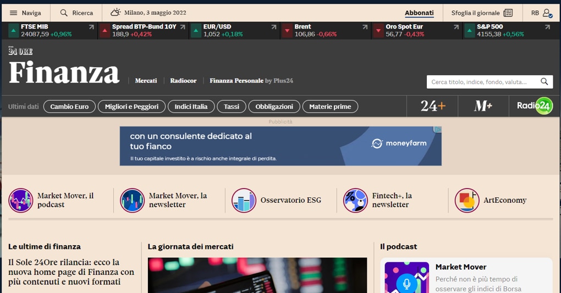
Task: Click the moneyfarm advertisement banner
Action: pyautogui.click(x=280, y=146)
